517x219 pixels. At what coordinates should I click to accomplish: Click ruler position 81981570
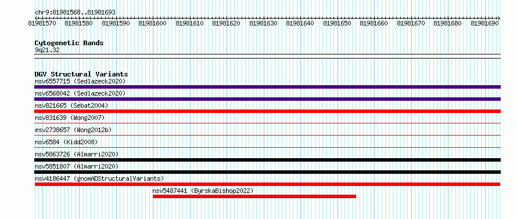pyautogui.click(x=42, y=23)
